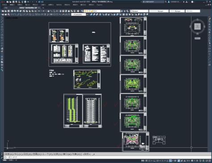Viewport: 212px width, 163px height.
Task: Click Make Object's Layer Current icon
Action: tap(122, 11)
